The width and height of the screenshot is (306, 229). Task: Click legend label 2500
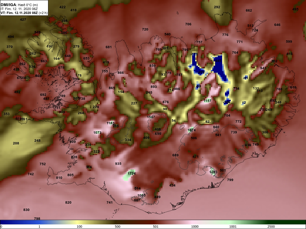coord(271,227)
